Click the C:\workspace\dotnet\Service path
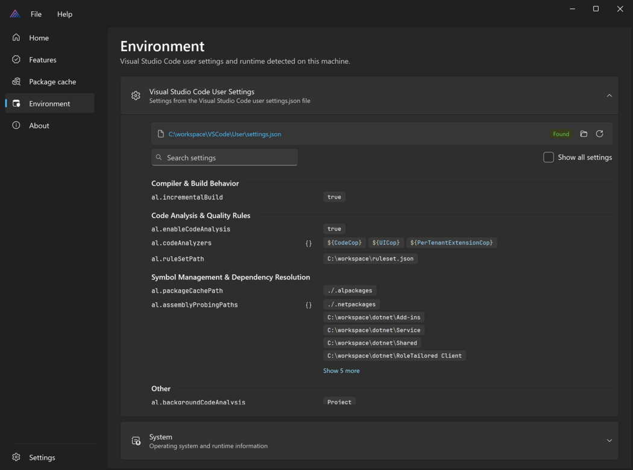 (x=374, y=330)
